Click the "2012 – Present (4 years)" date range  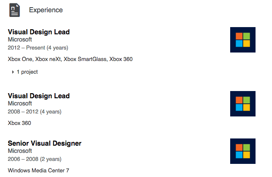coord(38,48)
